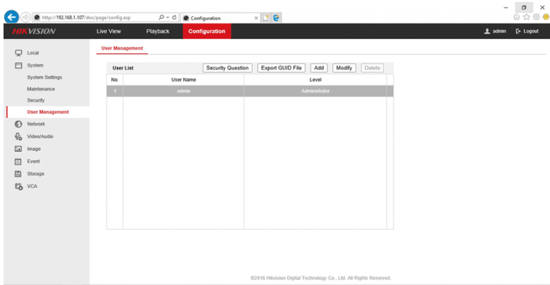Click the Storage disk icon

(18, 174)
